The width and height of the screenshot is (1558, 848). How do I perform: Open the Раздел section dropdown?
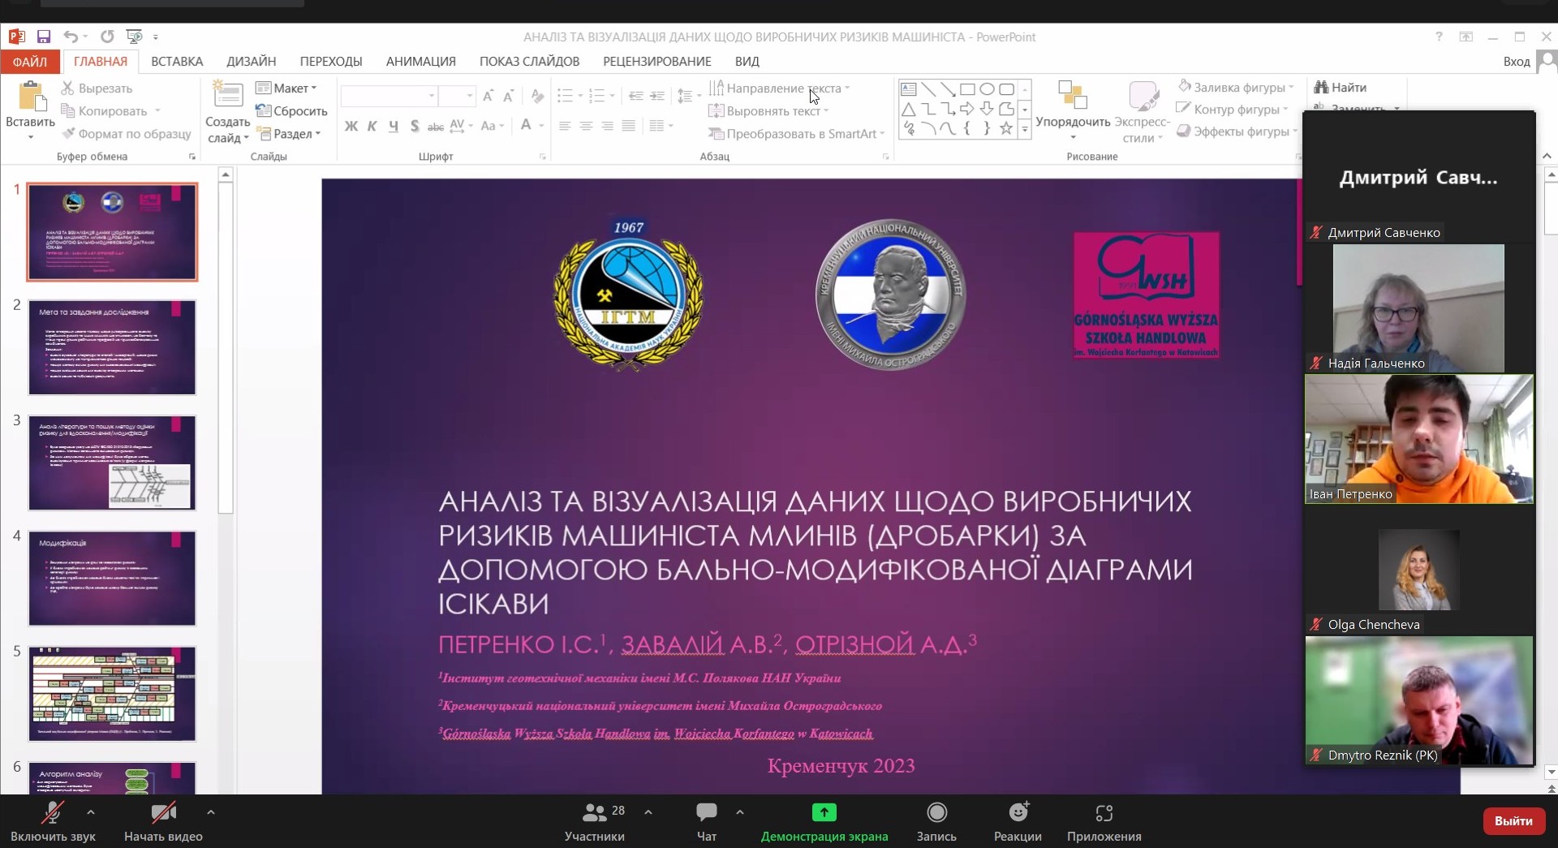[289, 134]
